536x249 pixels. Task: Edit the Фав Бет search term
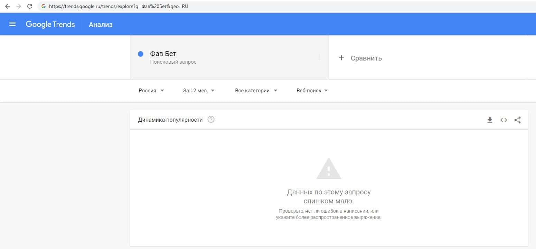pos(163,54)
